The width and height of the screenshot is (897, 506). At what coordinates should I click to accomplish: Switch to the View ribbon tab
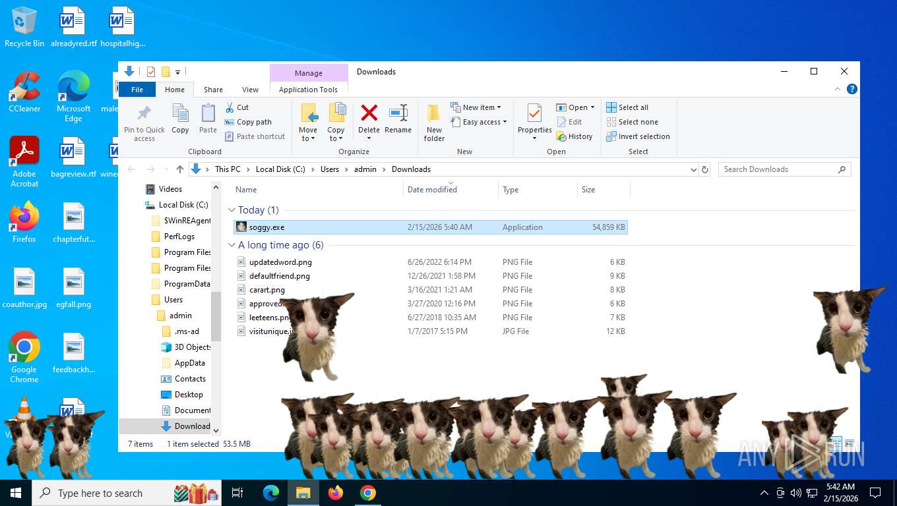250,90
